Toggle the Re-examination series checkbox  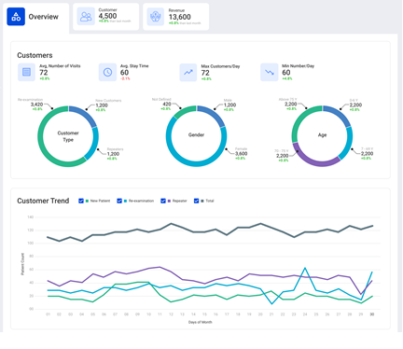pos(119,201)
